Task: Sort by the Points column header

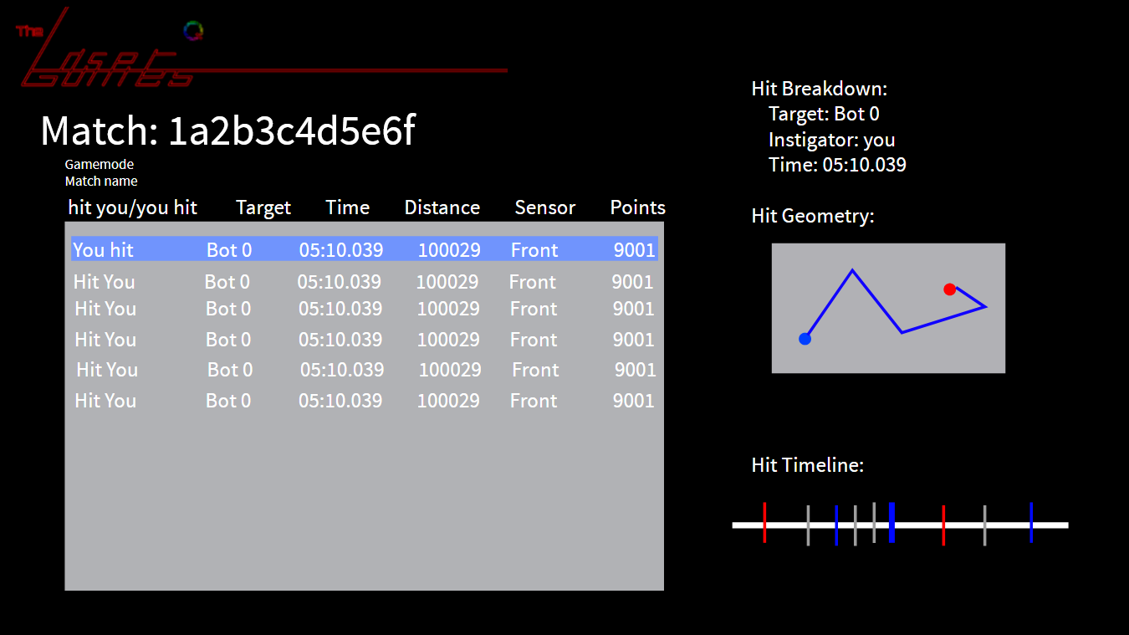Action: click(x=637, y=207)
